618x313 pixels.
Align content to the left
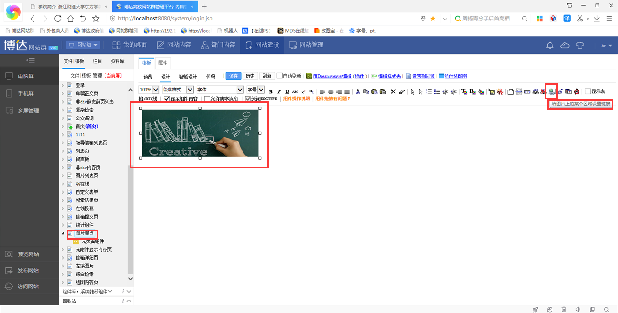tap(322, 91)
